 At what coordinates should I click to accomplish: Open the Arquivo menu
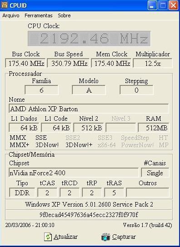coord(11,15)
